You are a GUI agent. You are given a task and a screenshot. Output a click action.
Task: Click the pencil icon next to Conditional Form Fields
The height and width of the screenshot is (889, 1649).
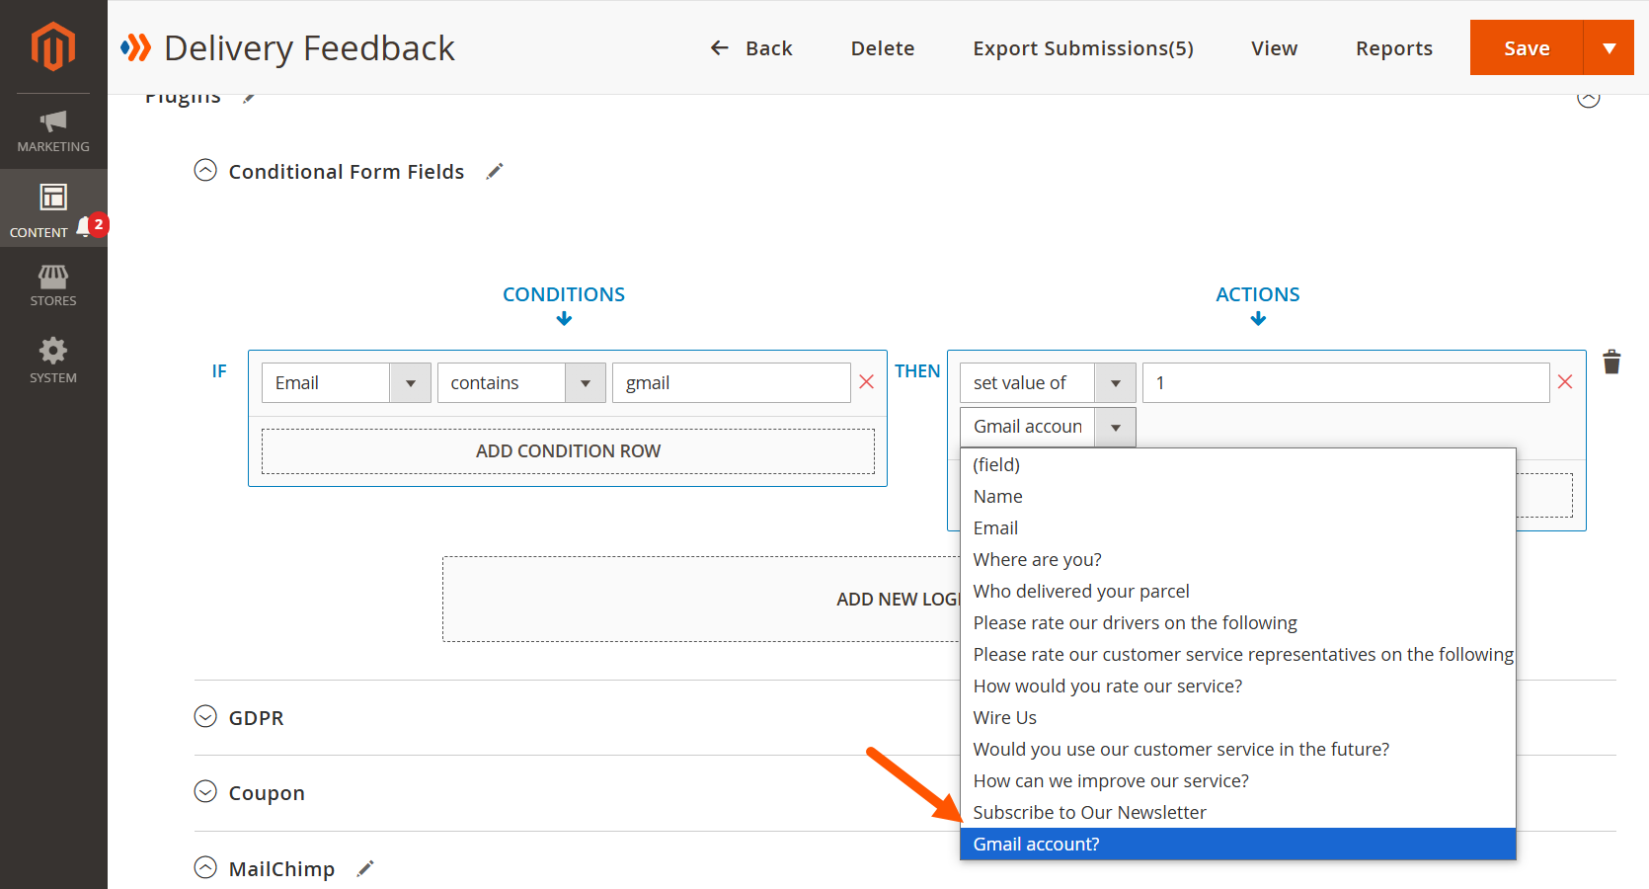[x=495, y=172]
